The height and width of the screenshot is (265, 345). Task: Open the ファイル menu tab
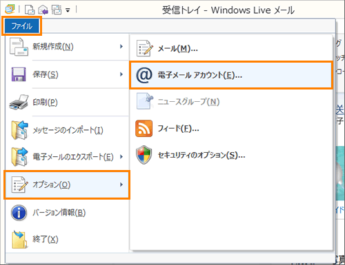click(x=21, y=26)
